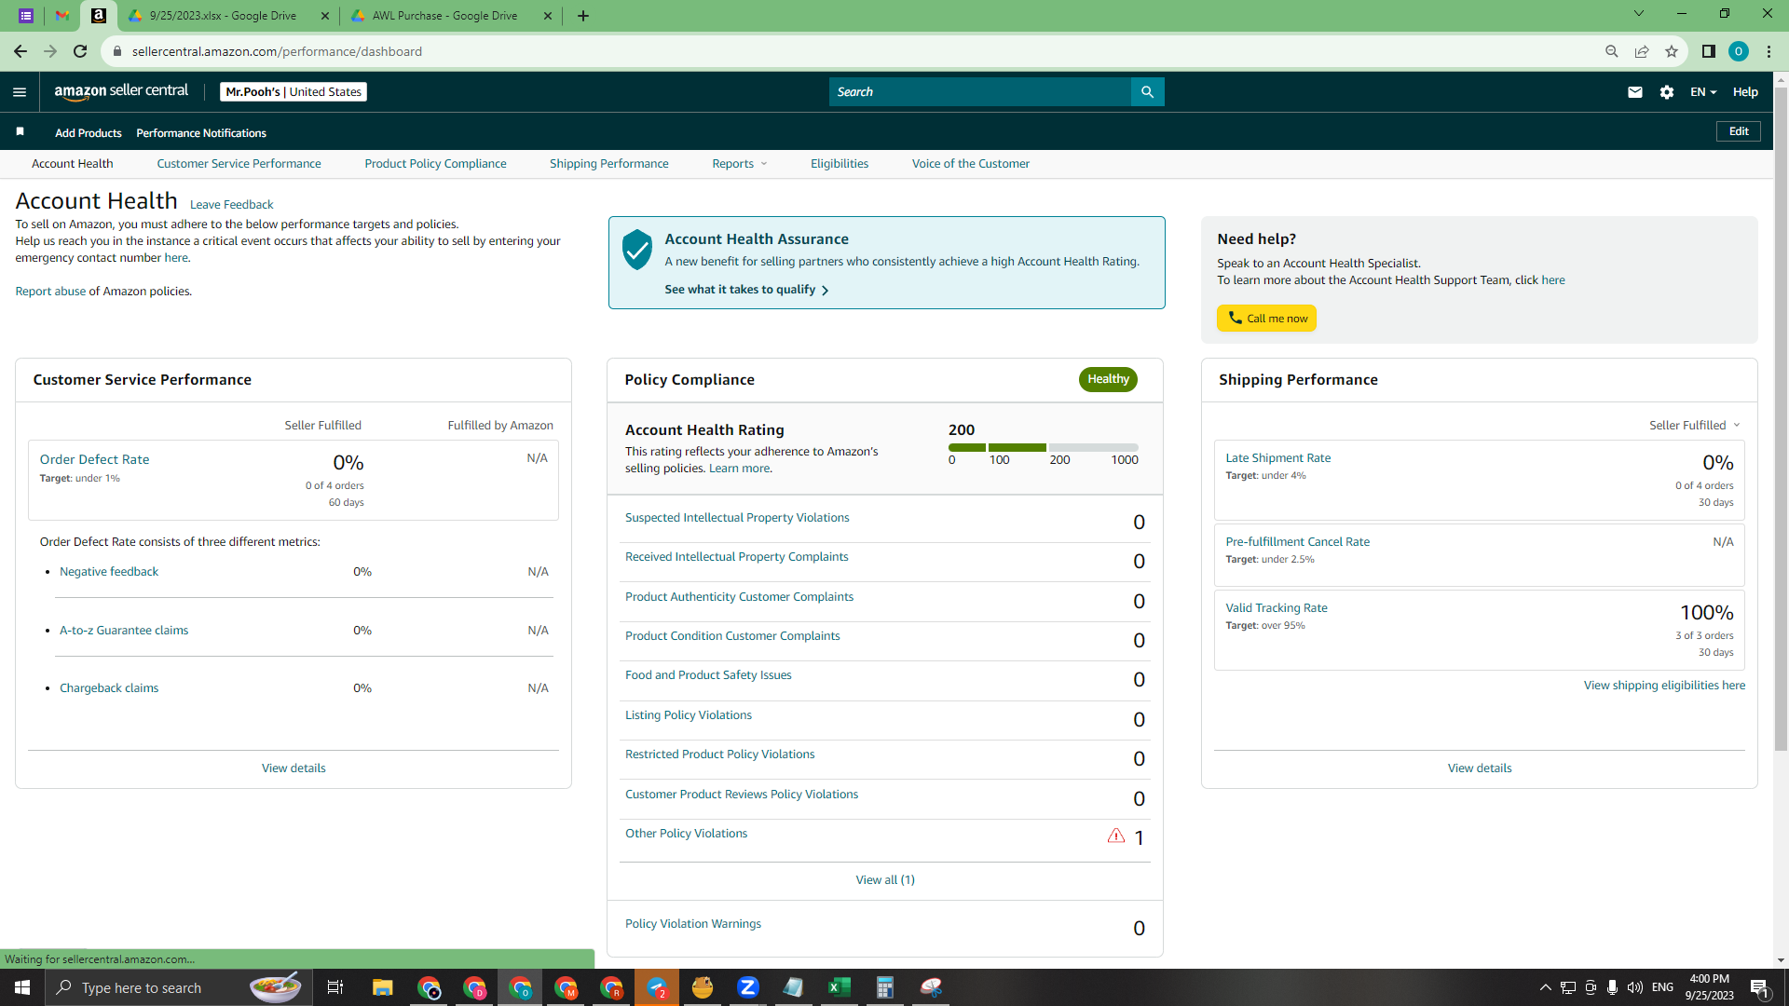Click the Report abuse link

pos(50,292)
